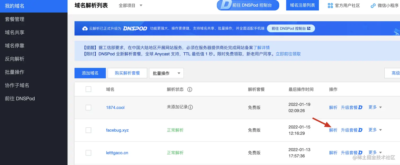The height and width of the screenshot is (165, 400).
Task: Click the top 前往 DNSPod 控制台 pill button
Action: [x=248, y=5]
